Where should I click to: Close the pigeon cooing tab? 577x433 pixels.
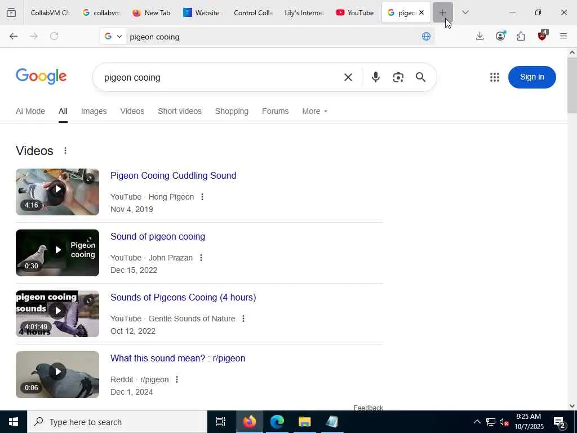421,12
